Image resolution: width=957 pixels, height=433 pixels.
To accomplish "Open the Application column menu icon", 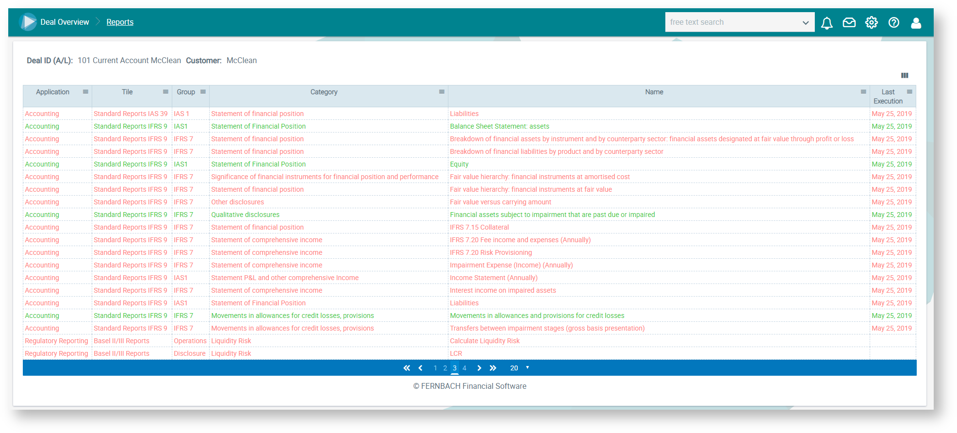I will point(85,92).
